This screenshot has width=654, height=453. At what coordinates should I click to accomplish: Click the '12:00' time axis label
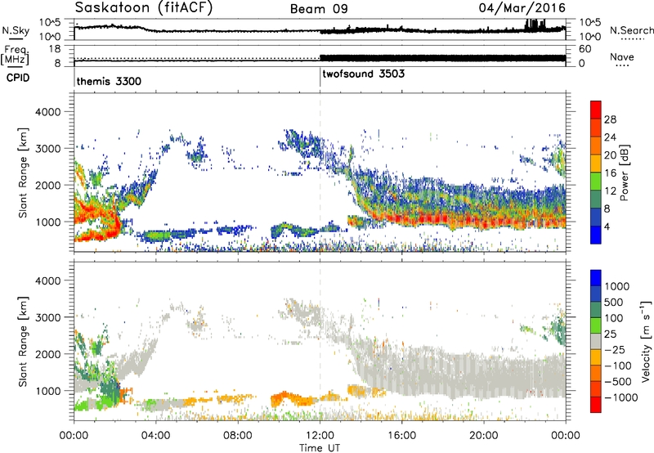[x=320, y=436]
